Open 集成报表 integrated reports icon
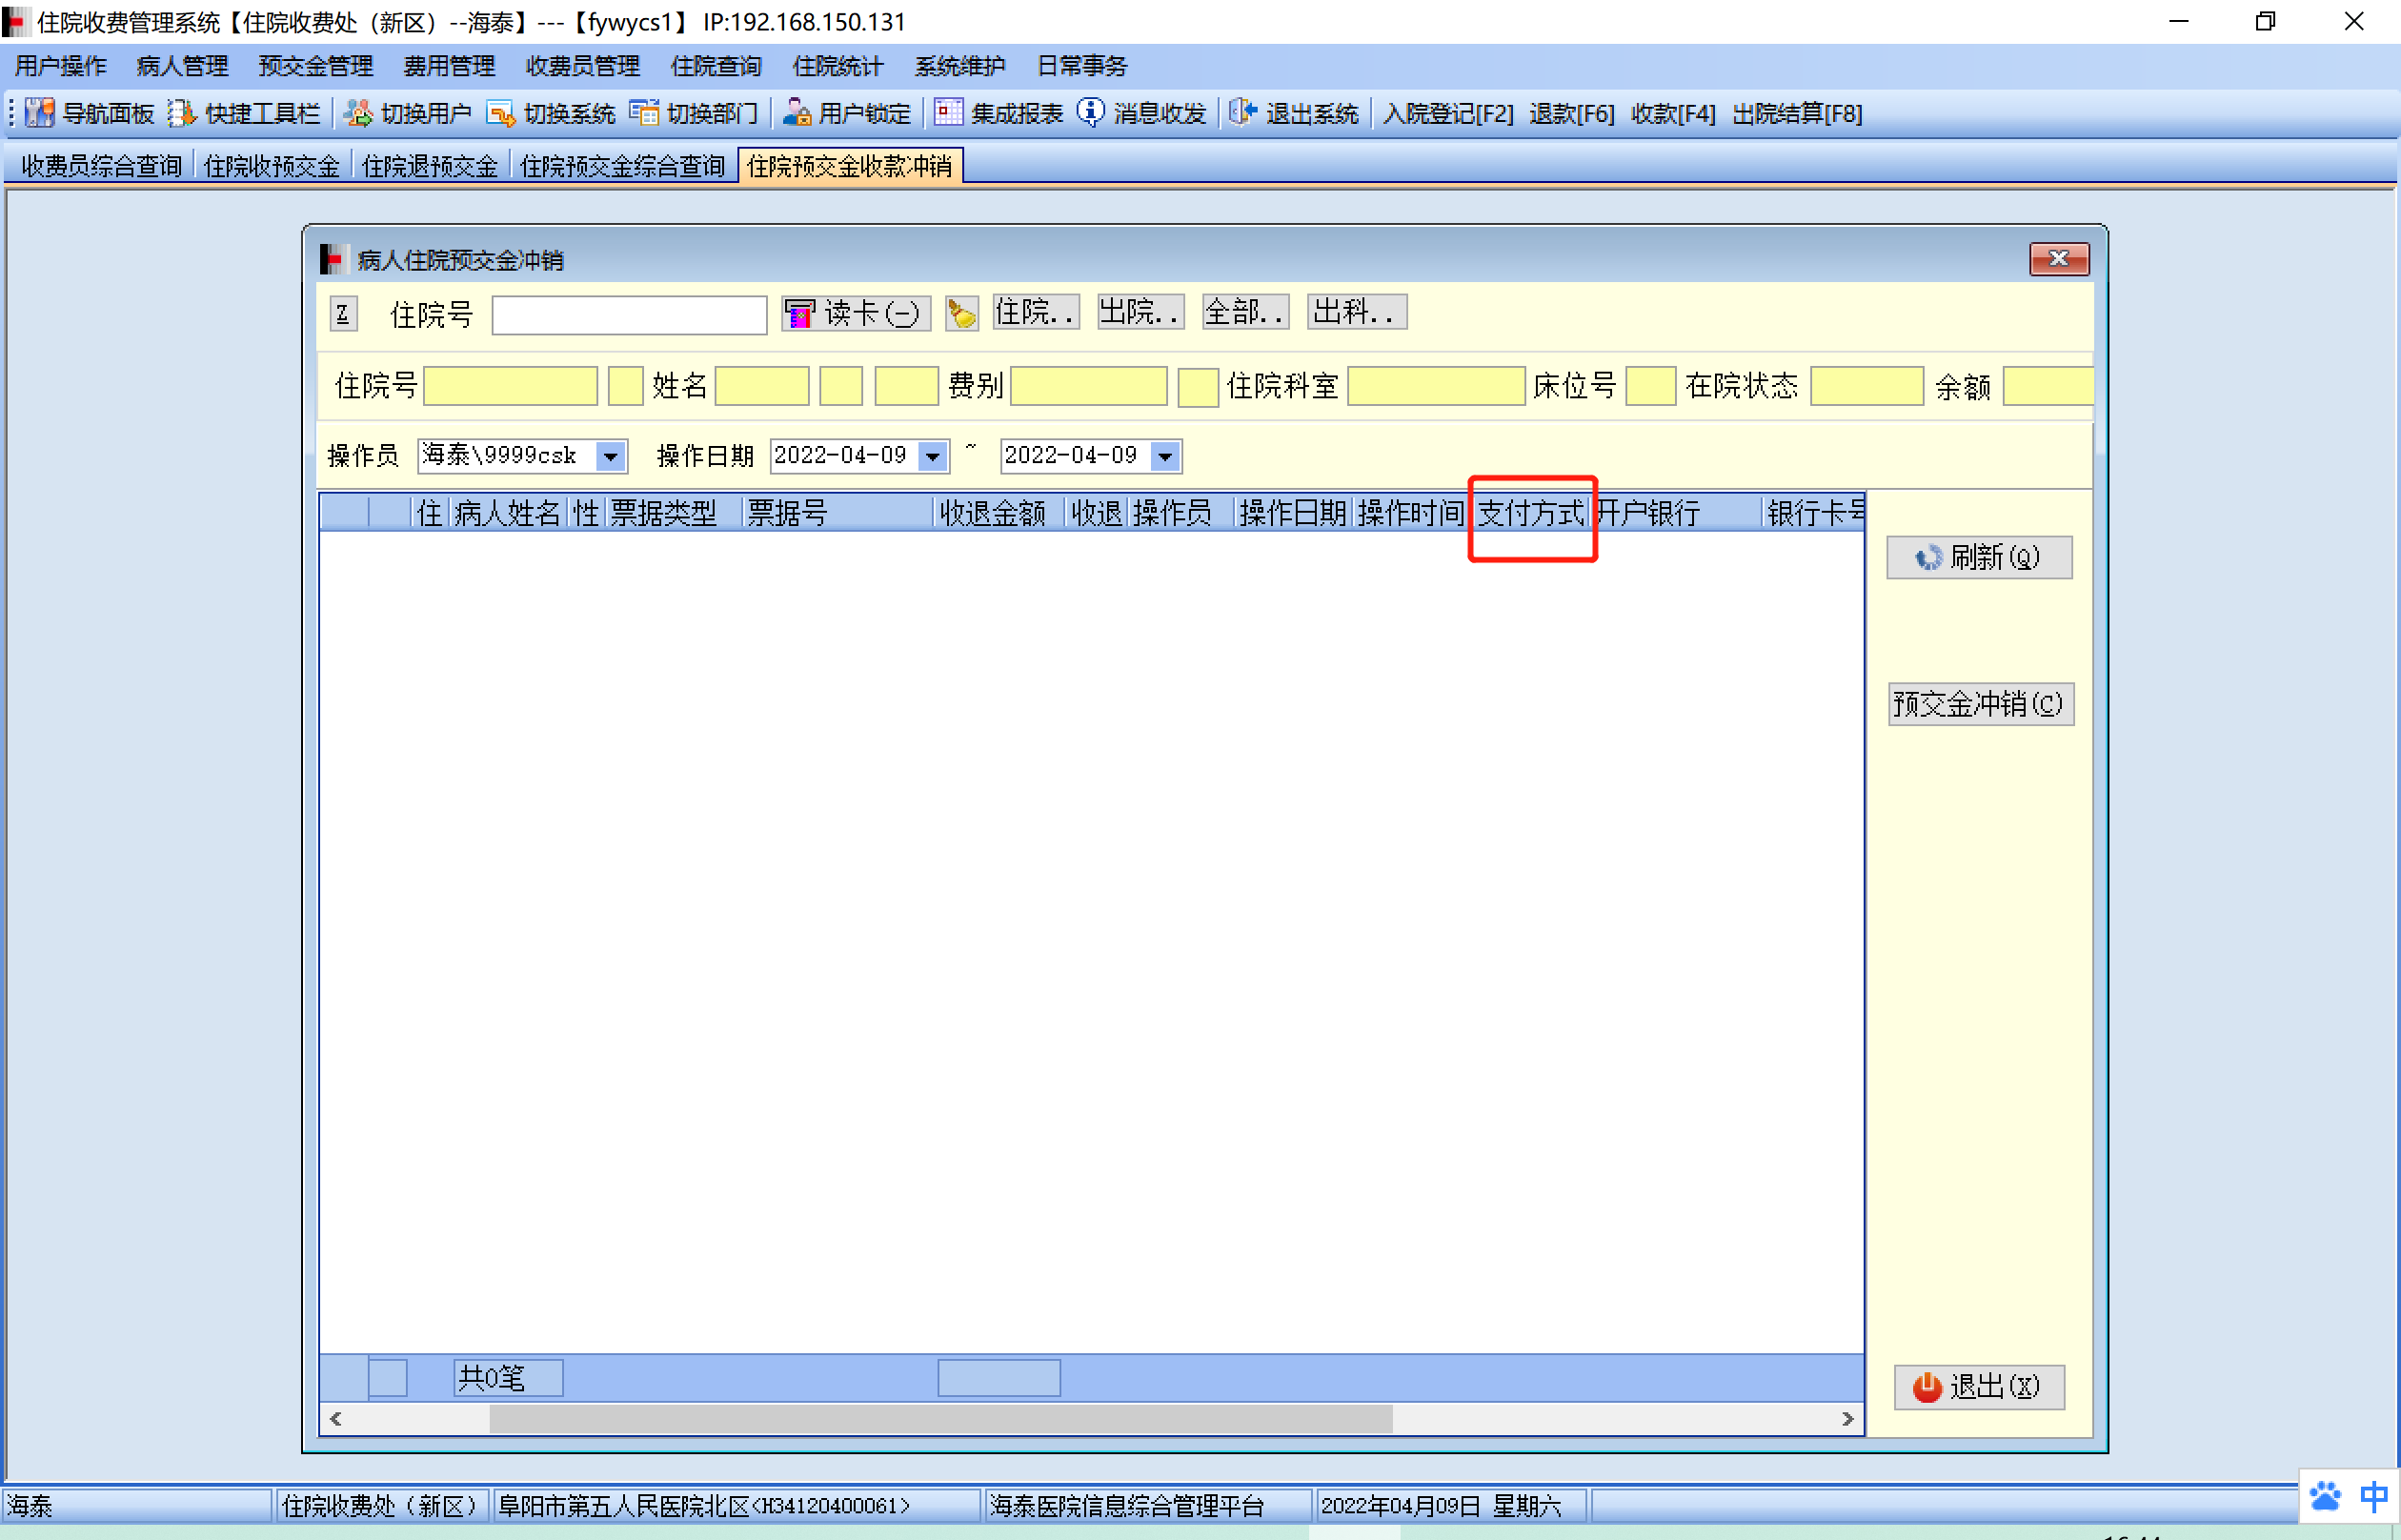The height and width of the screenshot is (1540, 2401). pyautogui.click(x=948, y=113)
